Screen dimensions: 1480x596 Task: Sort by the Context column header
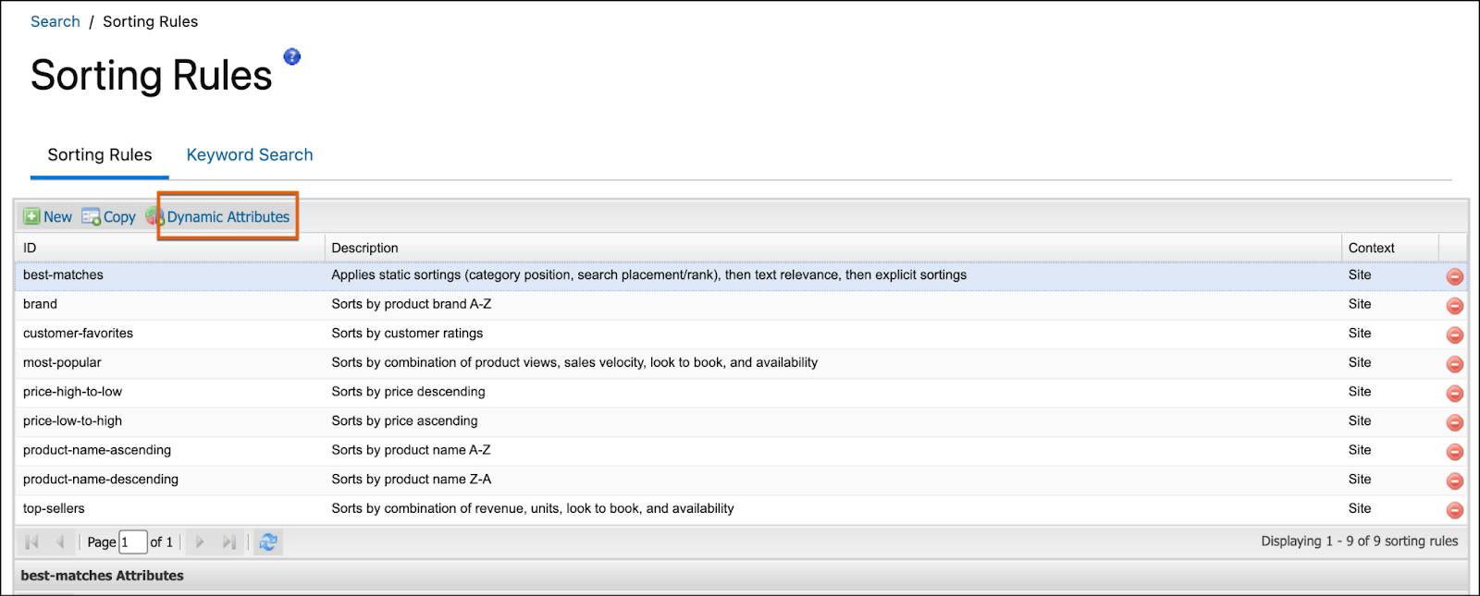pyautogui.click(x=1390, y=248)
